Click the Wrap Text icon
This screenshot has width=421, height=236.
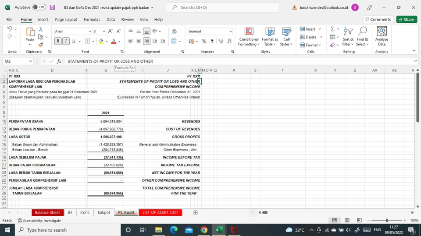[174, 32]
